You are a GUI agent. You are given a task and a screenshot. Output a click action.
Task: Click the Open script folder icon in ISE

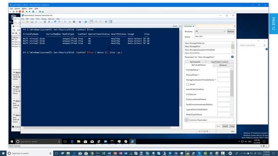27,22
